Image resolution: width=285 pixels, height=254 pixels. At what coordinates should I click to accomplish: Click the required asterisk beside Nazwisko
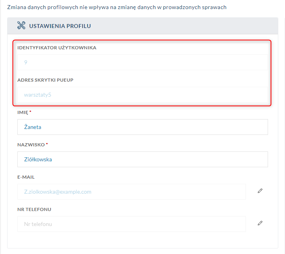[47, 144]
